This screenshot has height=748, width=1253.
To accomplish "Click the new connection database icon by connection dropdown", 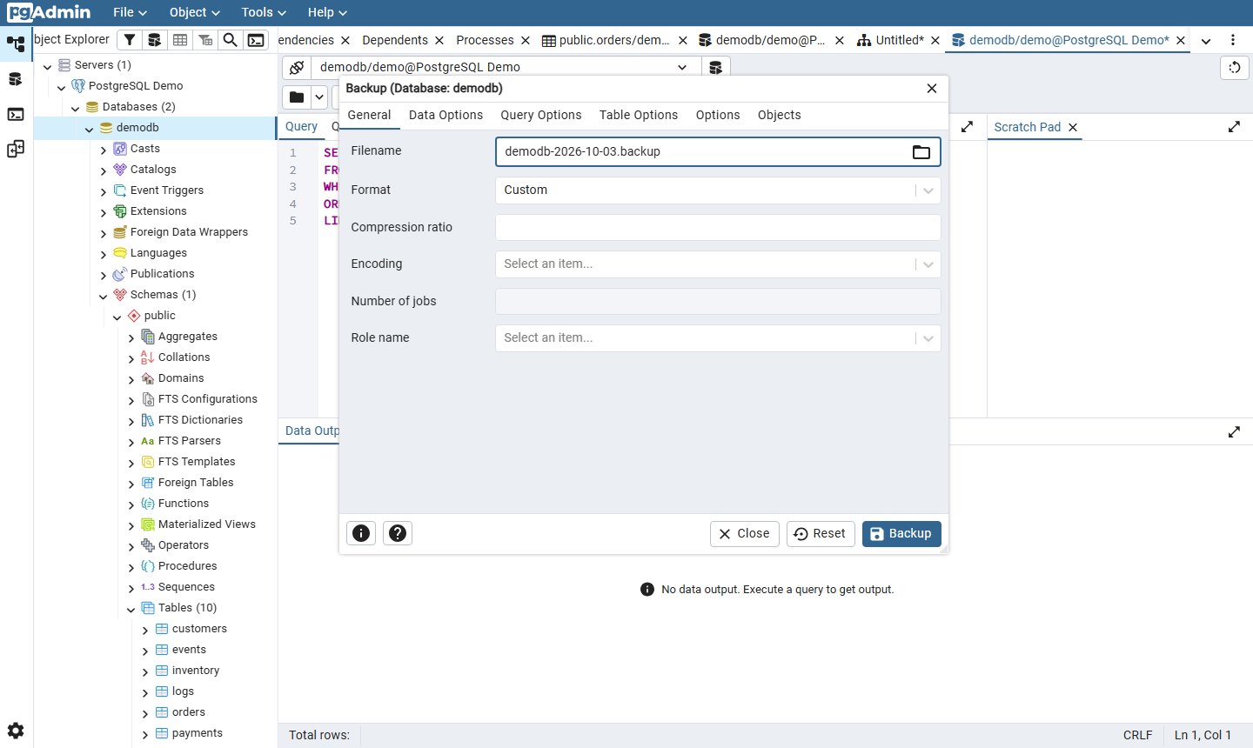I will (715, 68).
